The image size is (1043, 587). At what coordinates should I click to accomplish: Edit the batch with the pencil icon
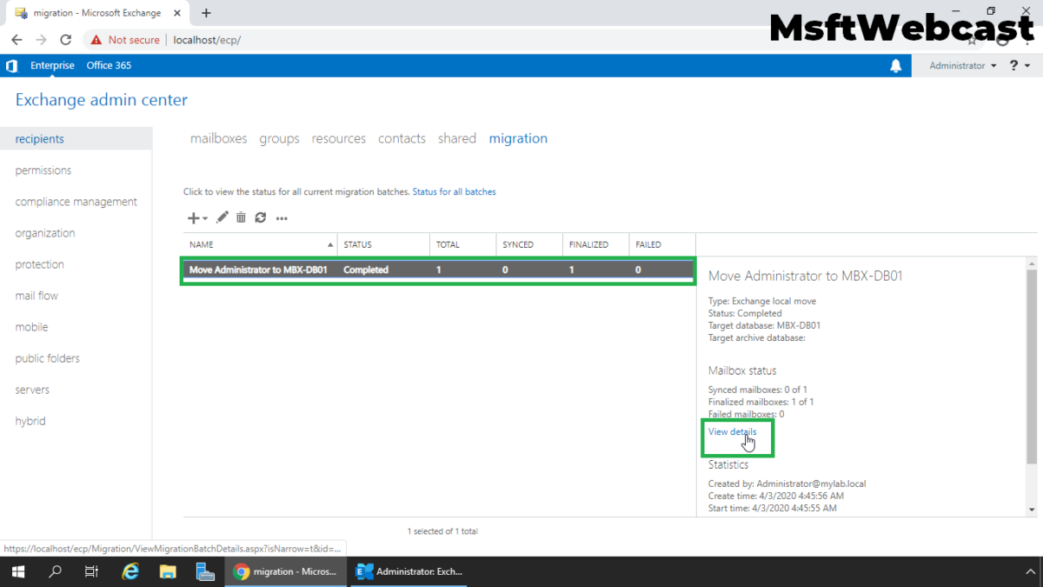[x=223, y=217]
